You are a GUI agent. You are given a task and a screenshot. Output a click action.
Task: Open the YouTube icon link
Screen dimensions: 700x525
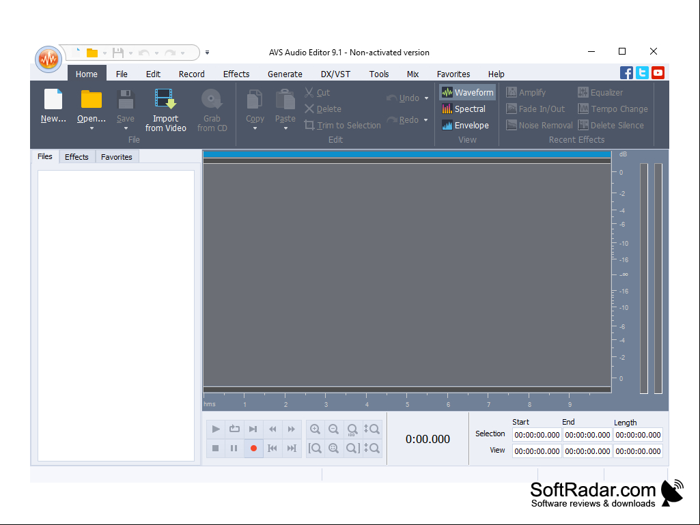658,73
